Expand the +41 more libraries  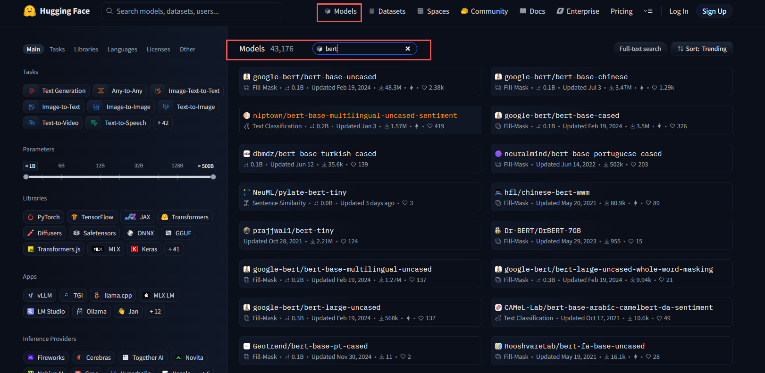174,249
